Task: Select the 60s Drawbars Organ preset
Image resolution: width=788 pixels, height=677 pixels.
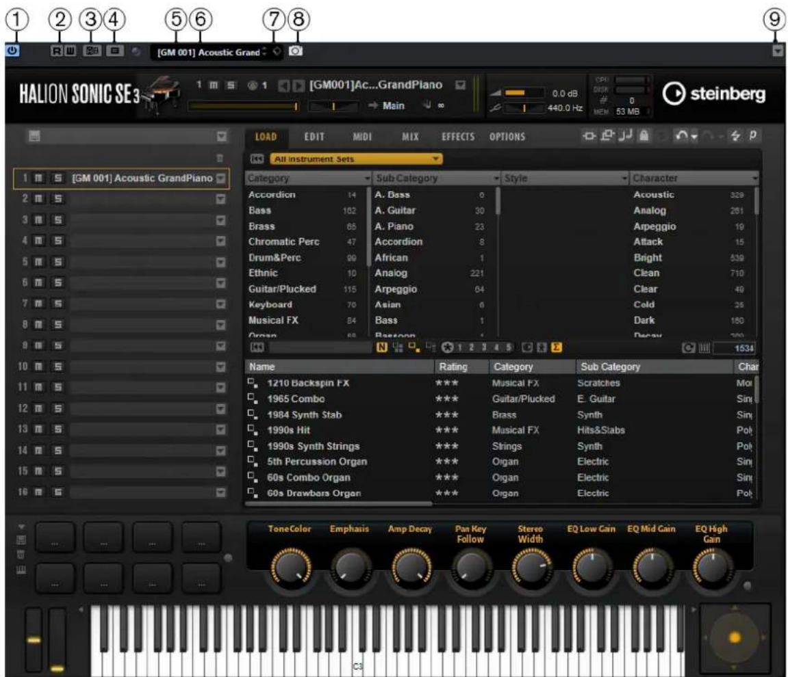Action: click(x=500, y=493)
